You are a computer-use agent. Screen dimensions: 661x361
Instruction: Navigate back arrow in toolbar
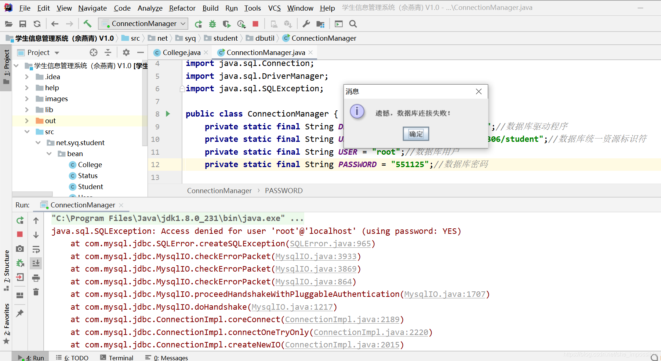[55, 24]
